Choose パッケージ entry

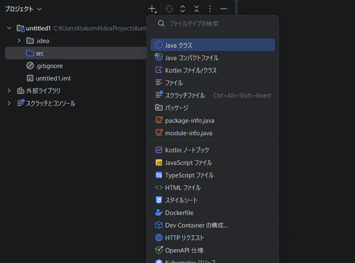pos(212,108)
